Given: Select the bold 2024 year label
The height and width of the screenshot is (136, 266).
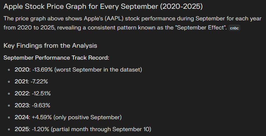Looking at the screenshot, I should click(x=22, y=117).
